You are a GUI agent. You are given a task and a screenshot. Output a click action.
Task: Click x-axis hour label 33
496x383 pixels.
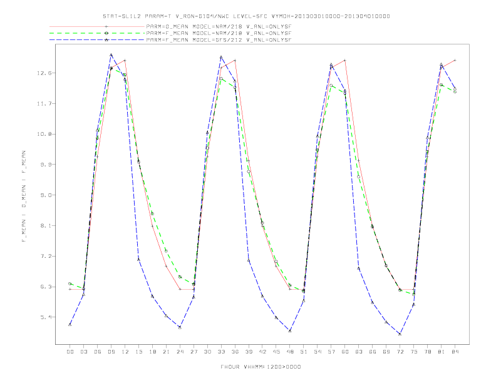pos(221,352)
